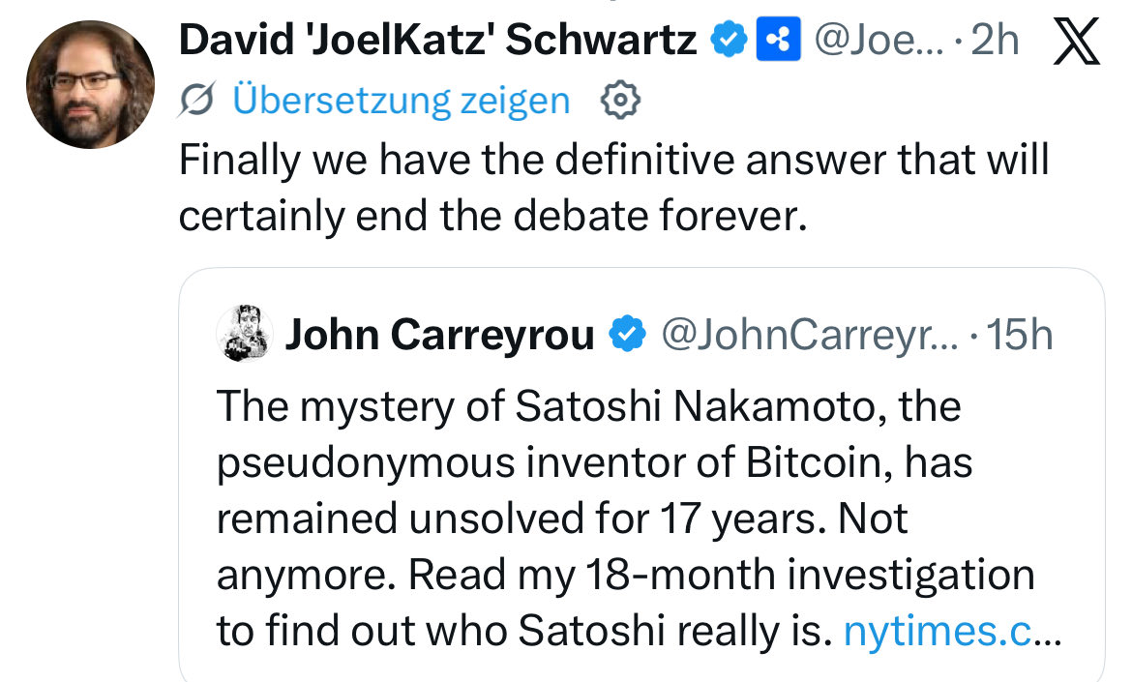Image resolution: width=1132 pixels, height=682 pixels.
Task: Click John Carreyrou's verified checkmark badge
Action: tap(627, 335)
